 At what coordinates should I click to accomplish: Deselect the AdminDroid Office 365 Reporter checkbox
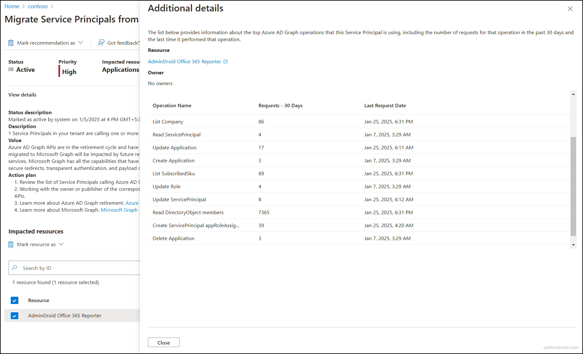14,315
